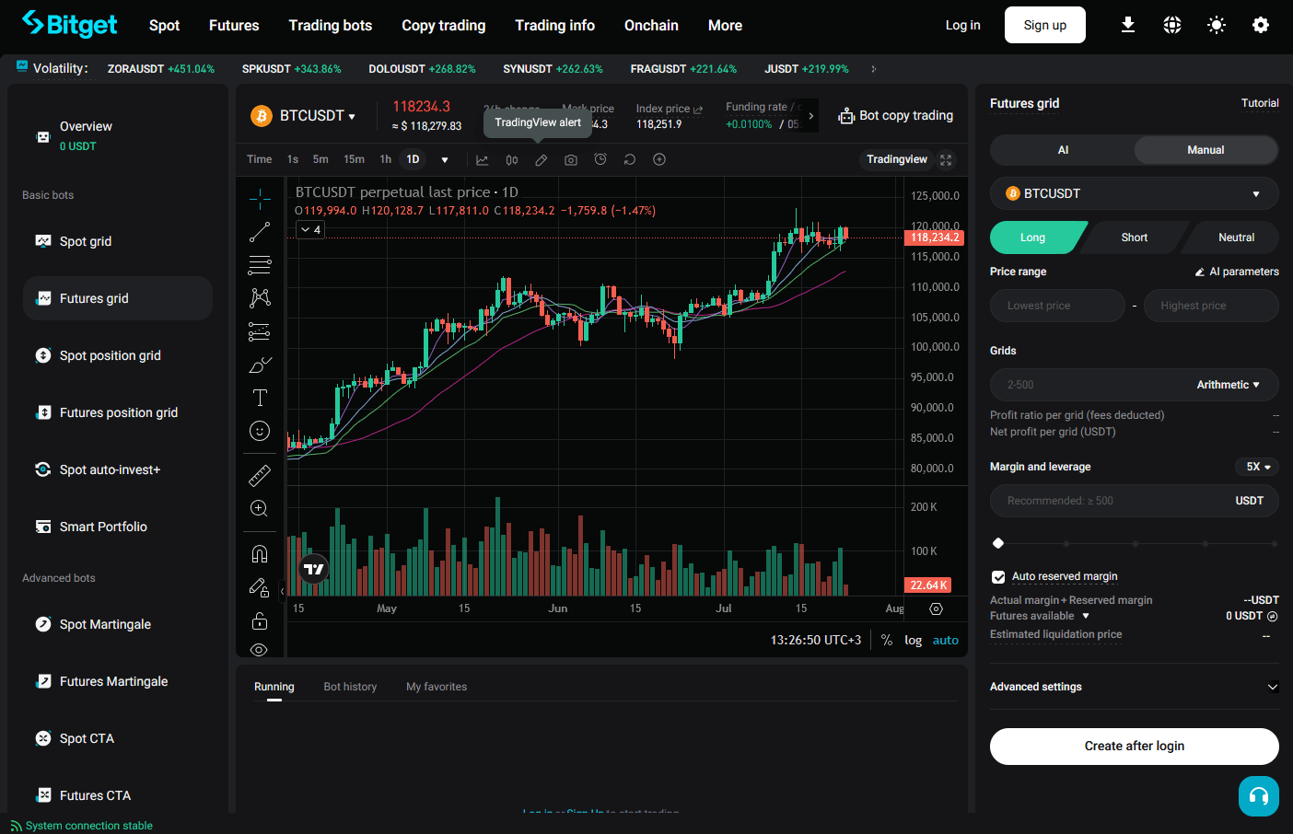The width and height of the screenshot is (1293, 834).
Task: Open the Tutorial link
Action: (1259, 103)
